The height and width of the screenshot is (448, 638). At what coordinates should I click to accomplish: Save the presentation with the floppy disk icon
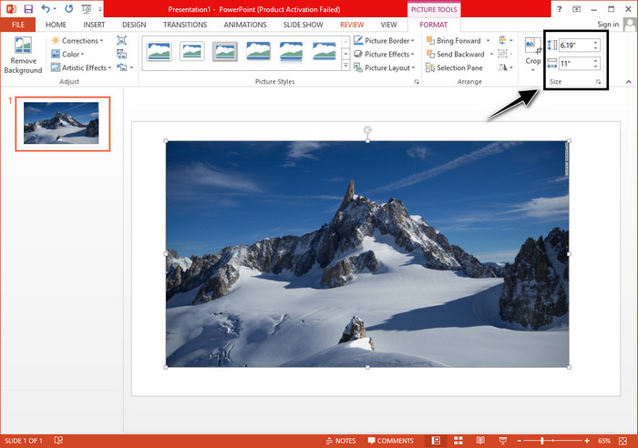[28, 8]
